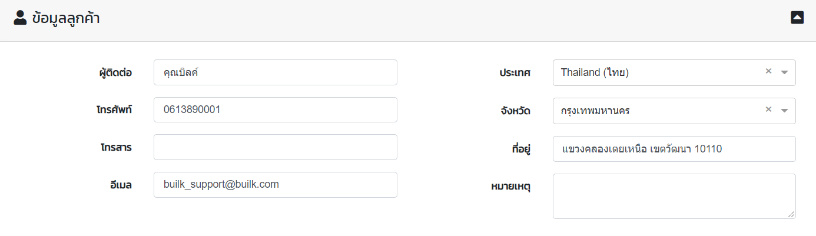
Task: Click inside the หมายเหตุ text area
Action: (x=674, y=196)
